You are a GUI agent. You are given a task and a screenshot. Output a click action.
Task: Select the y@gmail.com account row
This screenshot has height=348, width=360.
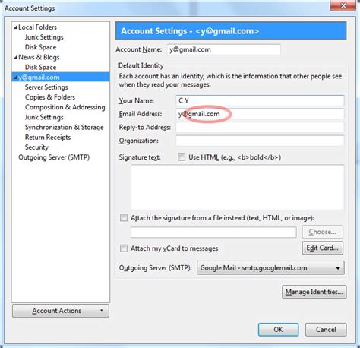tap(61, 78)
